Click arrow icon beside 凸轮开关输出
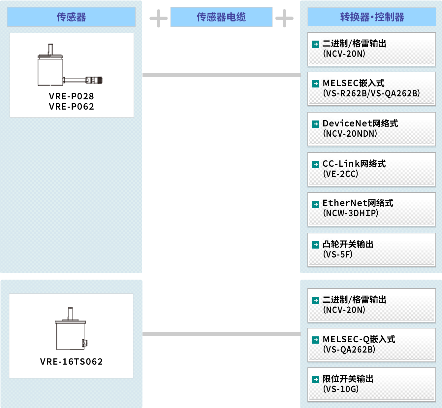Image resolution: width=442 pixels, height=408 pixels. tap(316, 245)
